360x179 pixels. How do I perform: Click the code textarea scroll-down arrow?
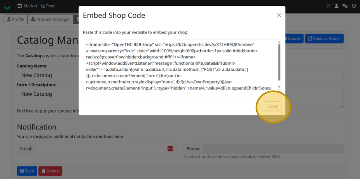pyautogui.click(x=279, y=87)
